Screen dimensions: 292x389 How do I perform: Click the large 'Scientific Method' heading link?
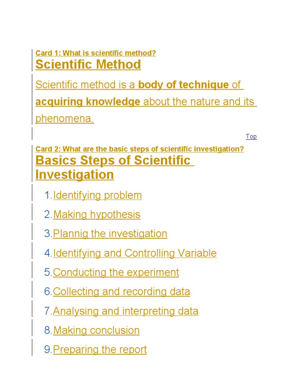(x=88, y=64)
